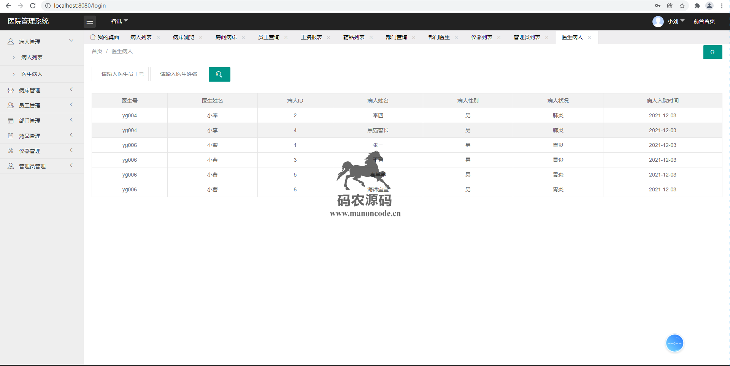Collapse the 病人管理 sidebar menu
730x366 pixels.
point(41,41)
